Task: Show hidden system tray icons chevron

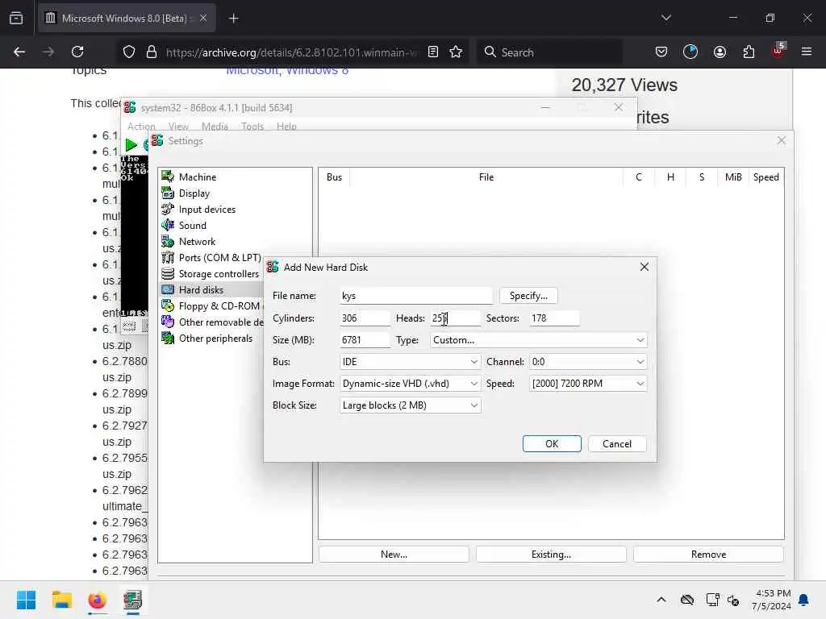Action: tap(661, 600)
